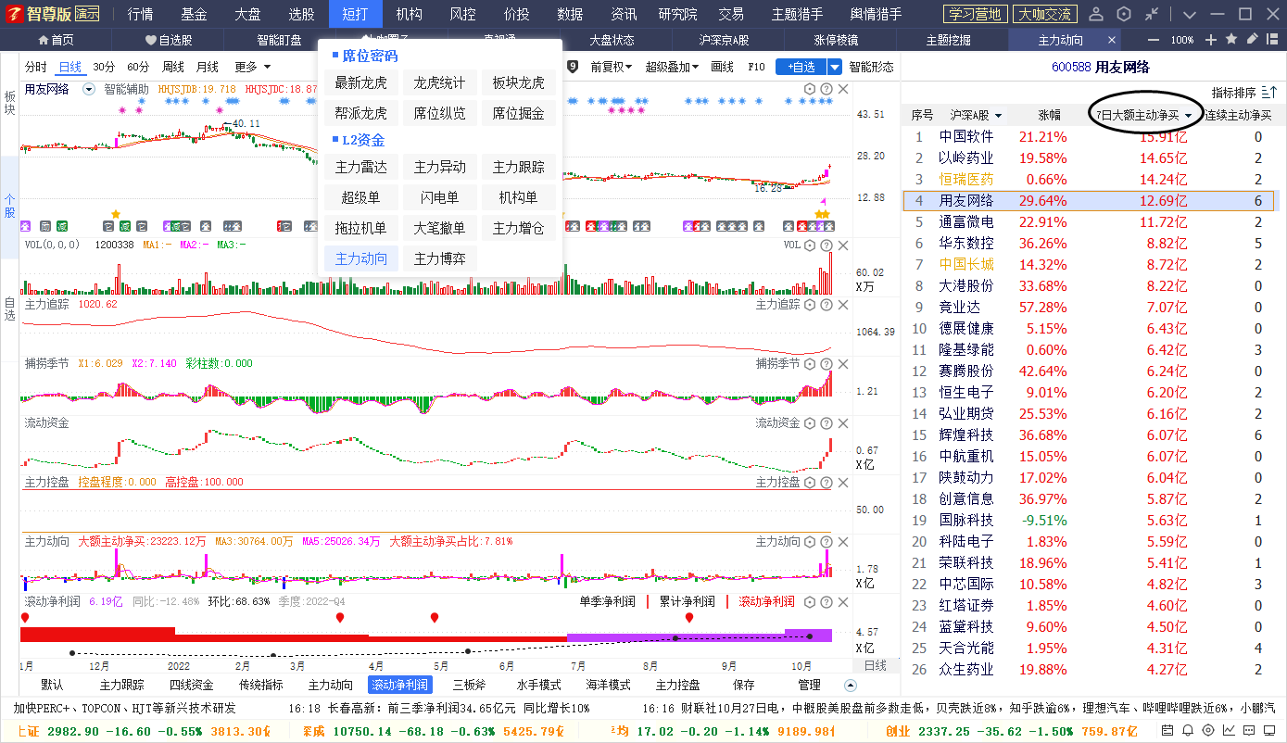Select 单季净利润 option
The image size is (1287, 743).
pos(608,601)
